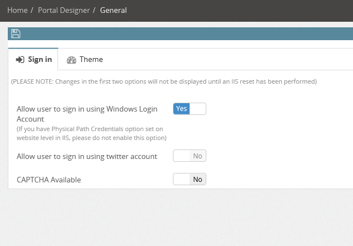The height and width of the screenshot is (246, 353).
Task: Click the empty blue toolbar strip
Action: pos(184,34)
